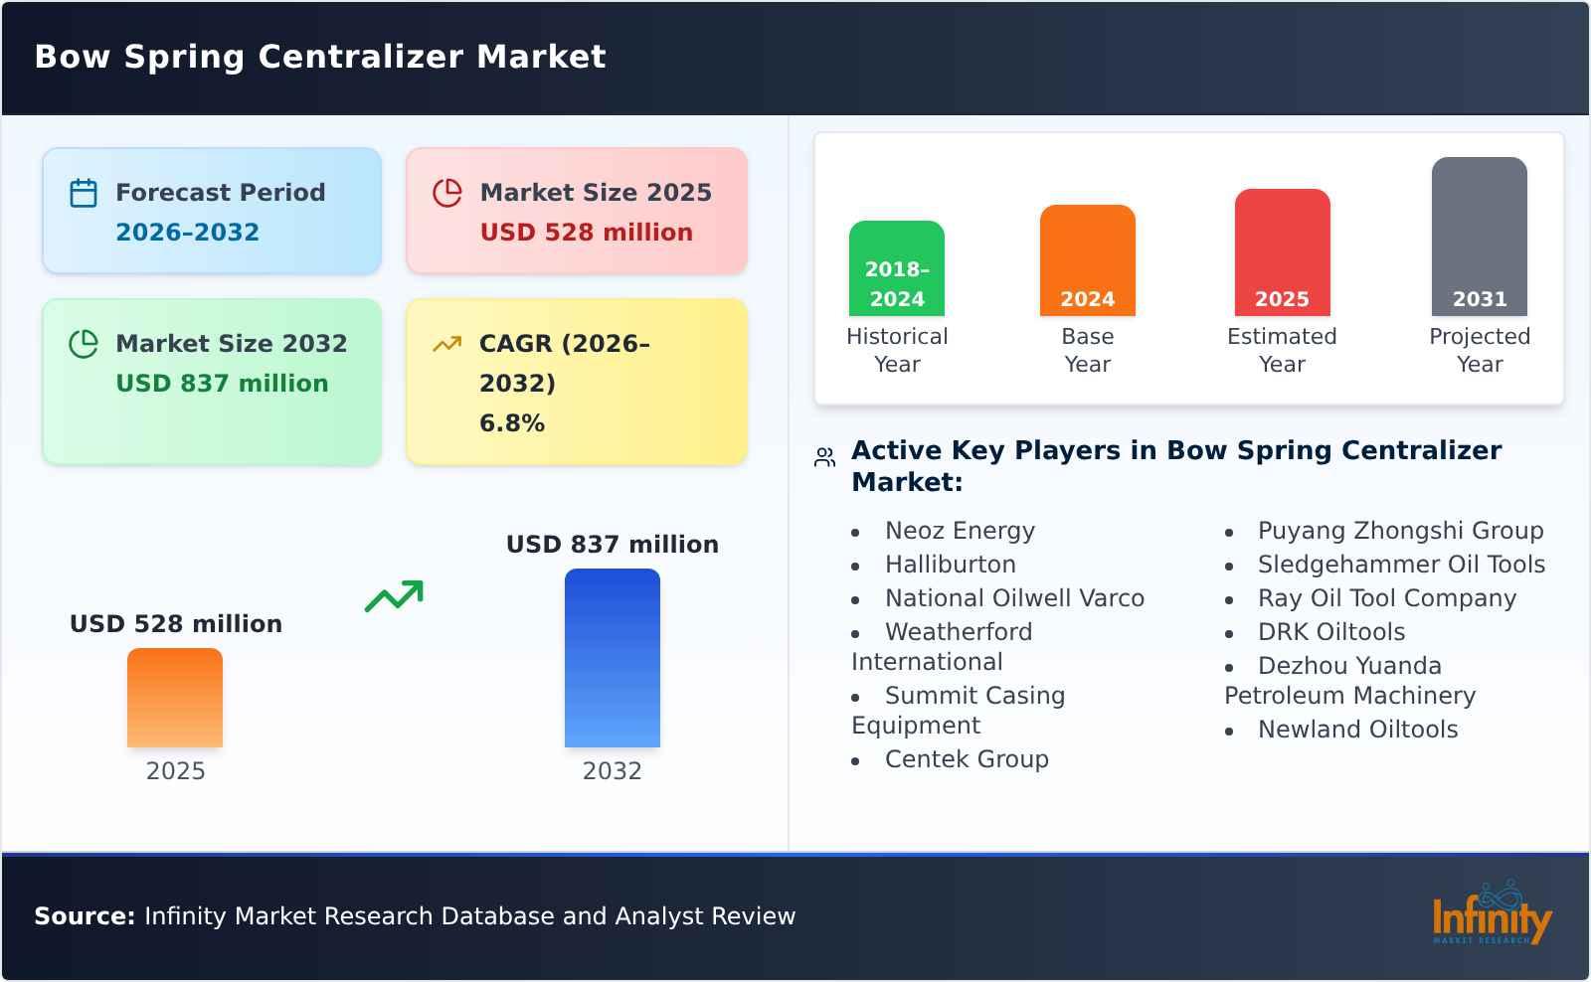
Task: Select the CAGR 6.8% yellow card
Action: point(577,382)
